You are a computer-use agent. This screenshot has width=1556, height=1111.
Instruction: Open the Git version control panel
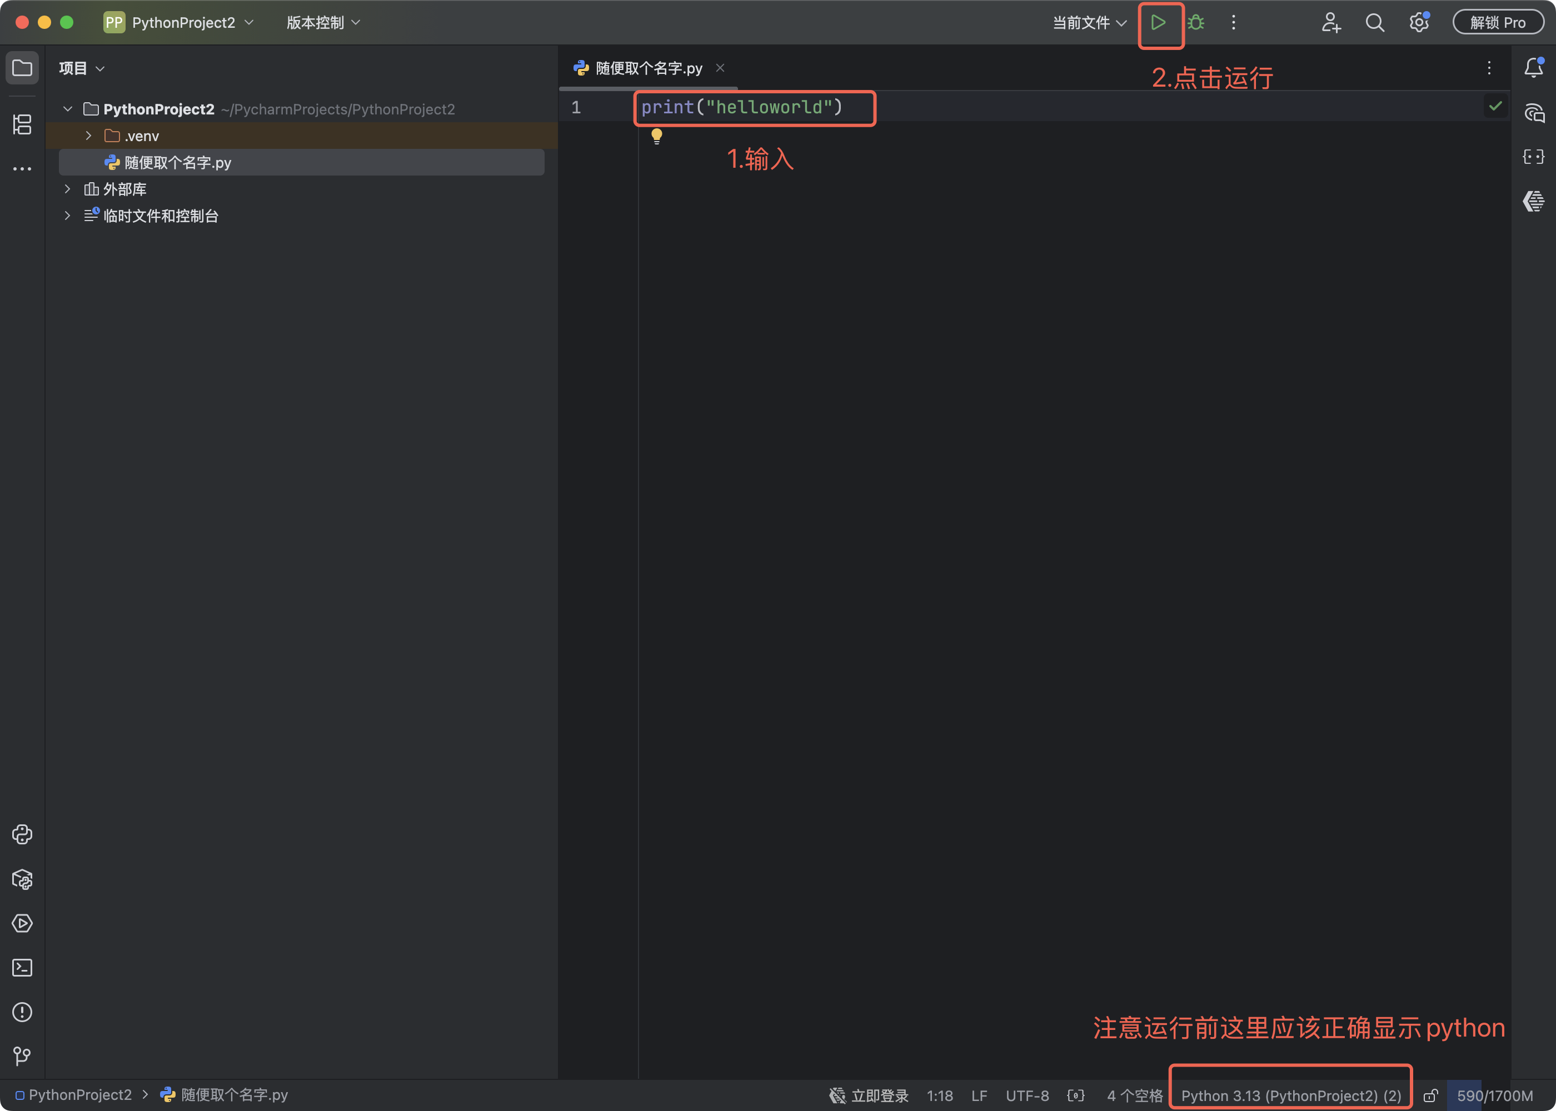coord(22,1056)
